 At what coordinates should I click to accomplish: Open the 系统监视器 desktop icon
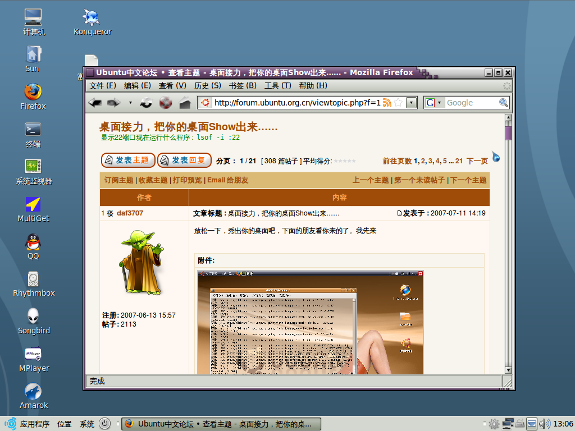click(34, 172)
